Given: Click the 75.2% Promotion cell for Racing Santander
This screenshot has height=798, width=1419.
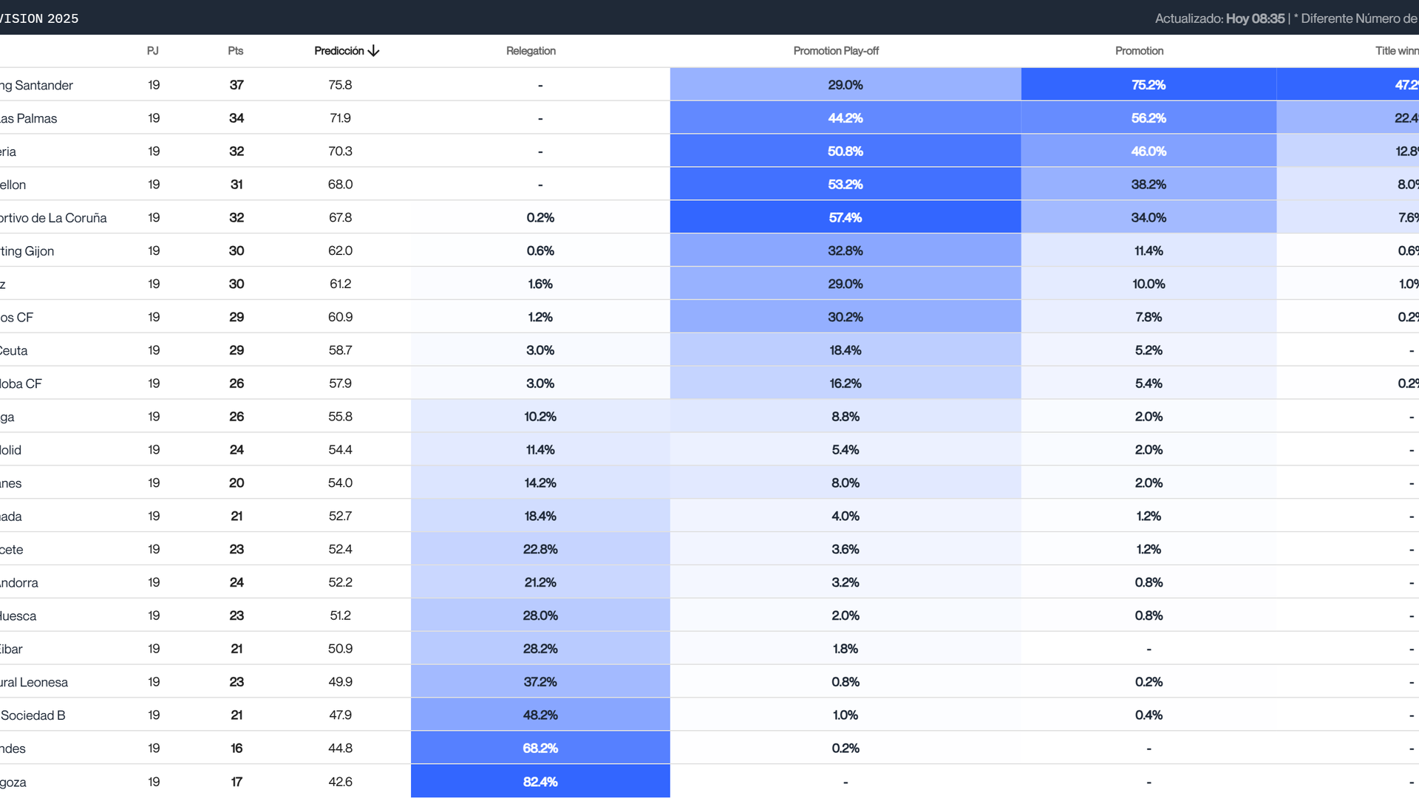Looking at the screenshot, I should tap(1148, 85).
